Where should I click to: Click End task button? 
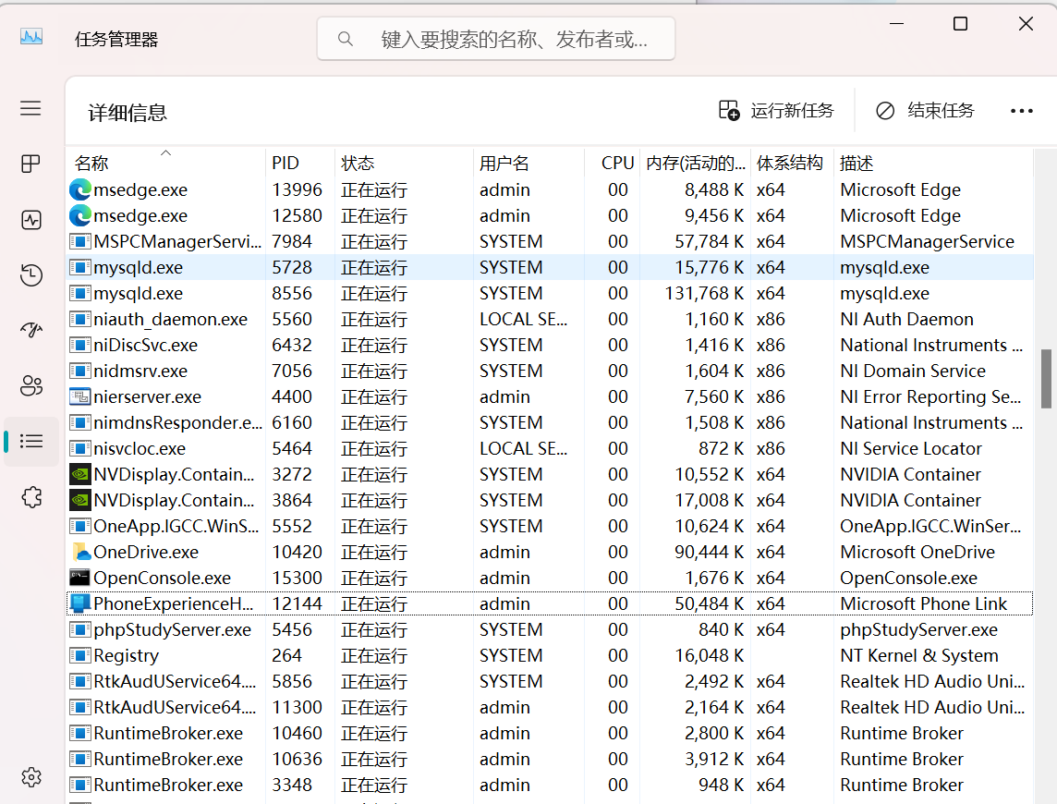coord(925,111)
